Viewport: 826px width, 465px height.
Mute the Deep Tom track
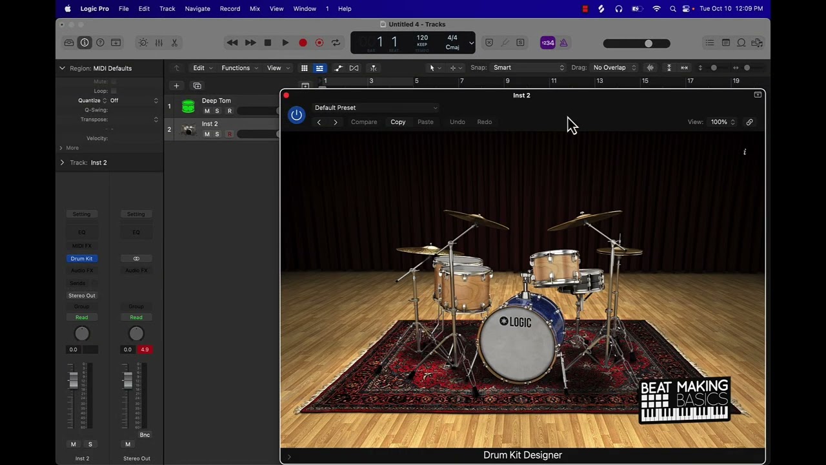tap(207, 111)
